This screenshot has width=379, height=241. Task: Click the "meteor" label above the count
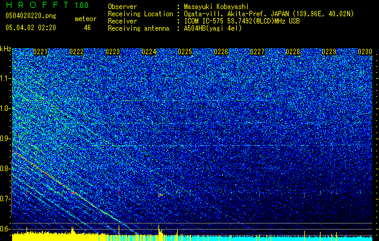(86, 19)
